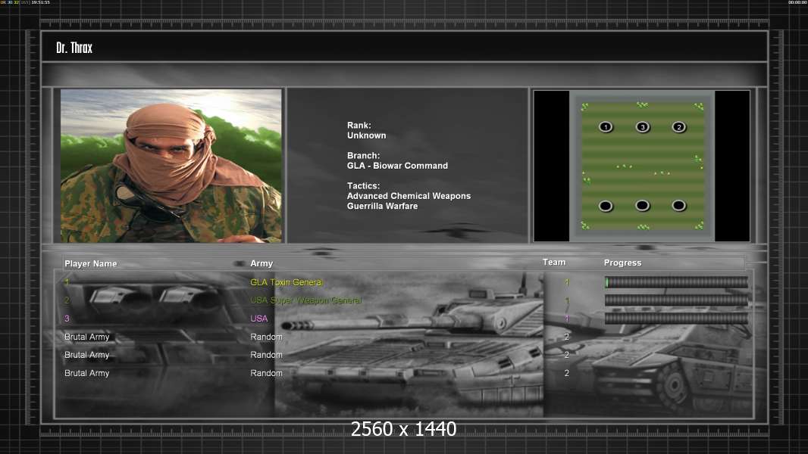Click player name "3" in purple

[67, 319]
